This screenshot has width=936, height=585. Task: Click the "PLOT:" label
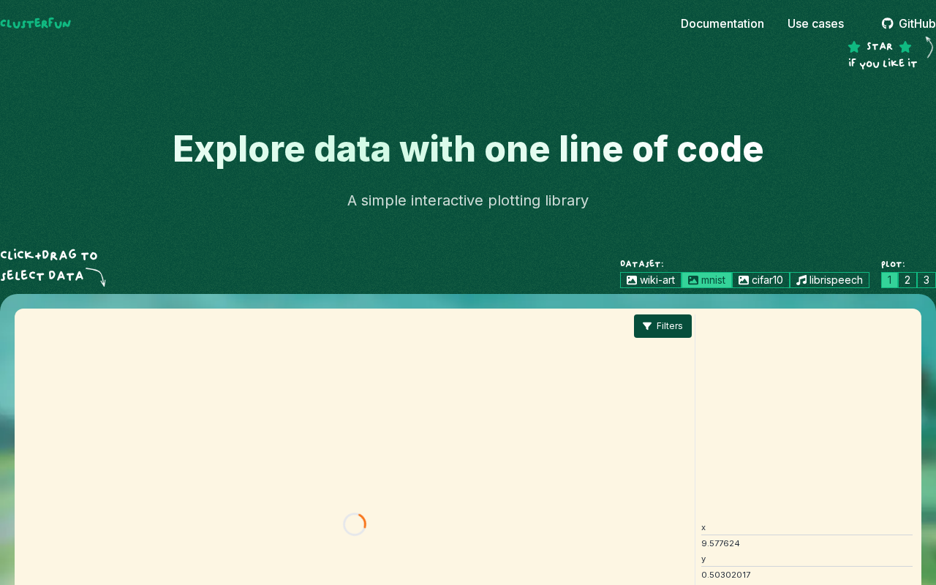(893, 264)
